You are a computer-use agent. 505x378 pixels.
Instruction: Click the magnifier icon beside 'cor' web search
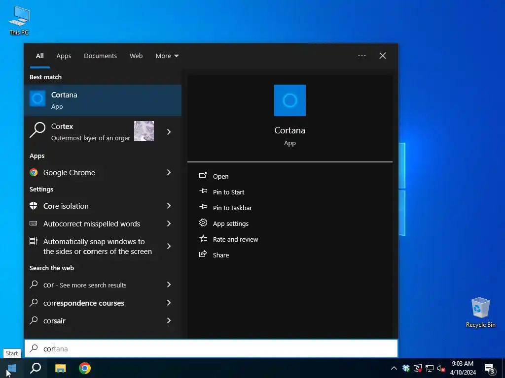[x=34, y=284]
